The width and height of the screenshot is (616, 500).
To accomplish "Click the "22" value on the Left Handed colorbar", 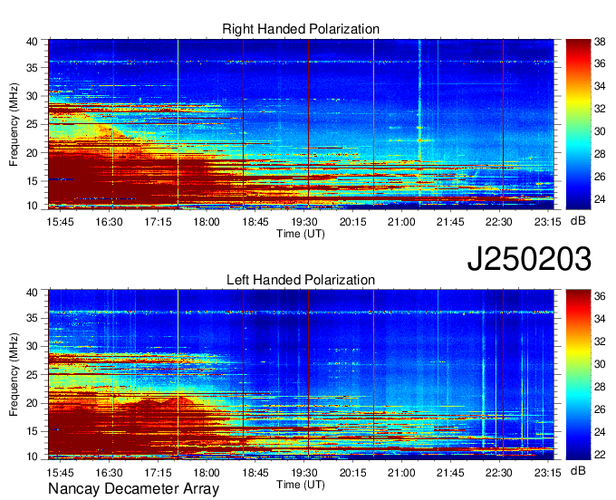I will pos(600,455).
